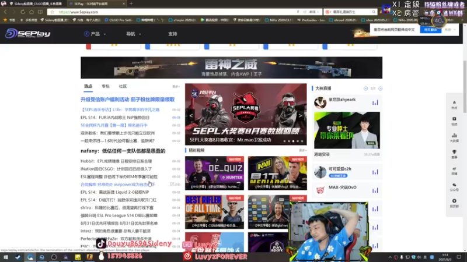The width and height of the screenshot is (467, 262).
Task: Click 更多 beside 精彩视频 heading
Action: click(x=302, y=150)
